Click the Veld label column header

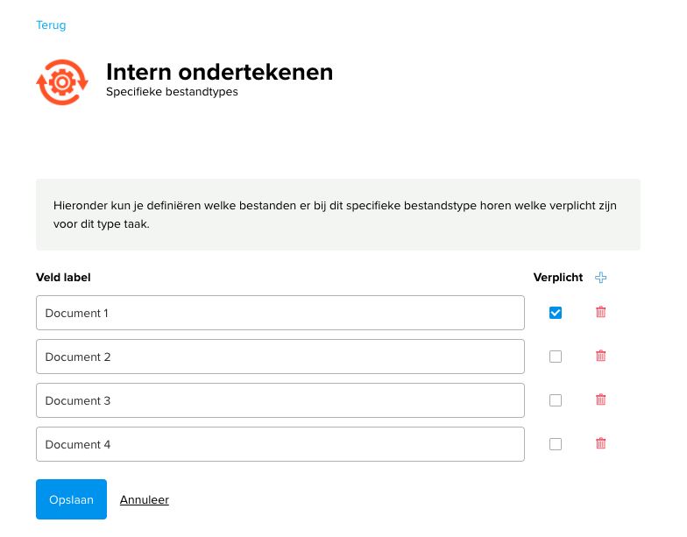[x=63, y=277]
